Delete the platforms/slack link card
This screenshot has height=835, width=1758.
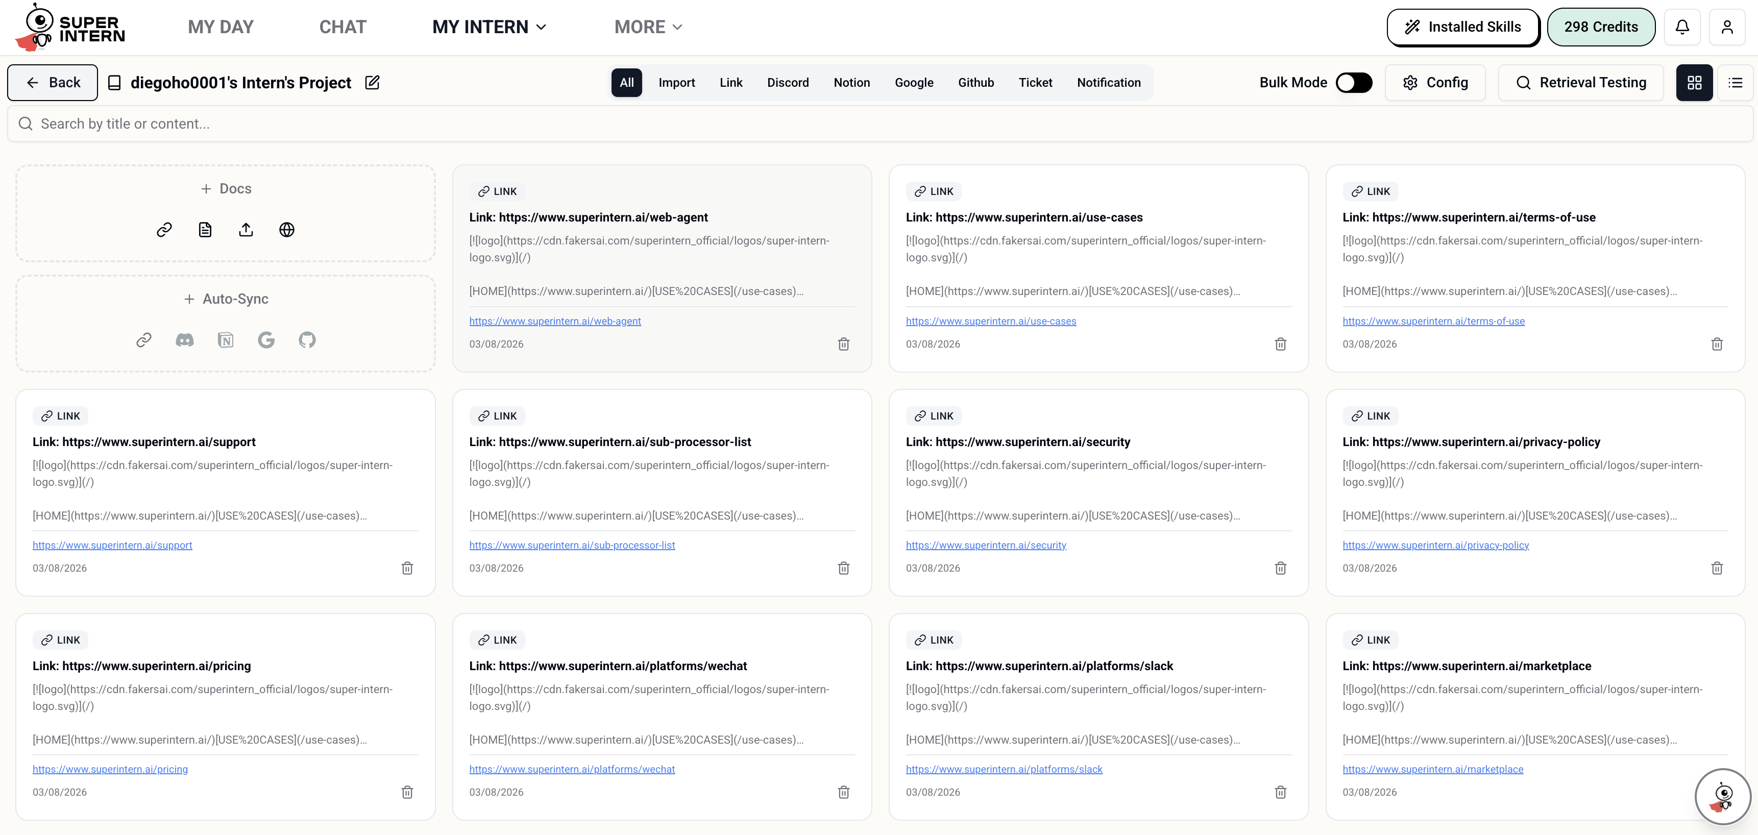[x=1280, y=792]
